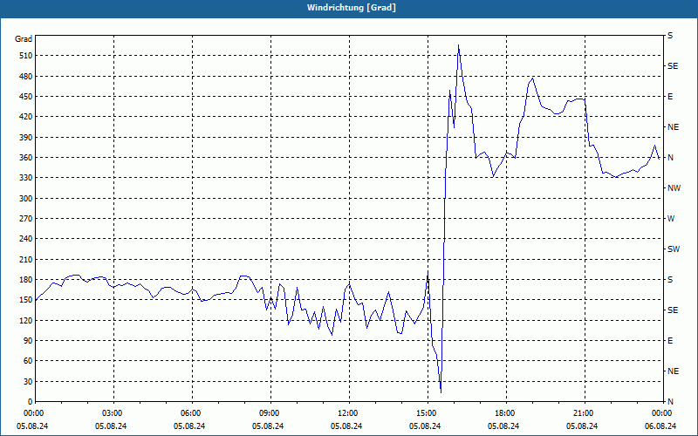Click the 150 y-axis value
698x436 pixels.
25,300
